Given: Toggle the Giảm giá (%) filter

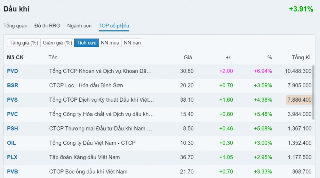Looking at the screenshot, I should 57,43.
